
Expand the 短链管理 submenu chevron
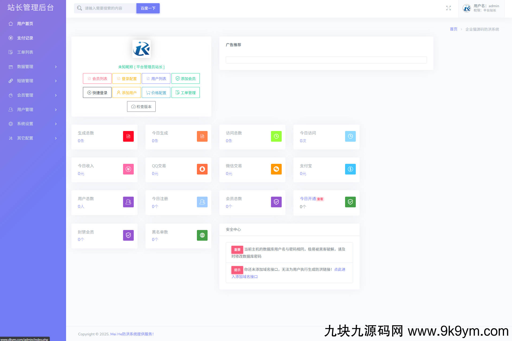(x=56, y=81)
